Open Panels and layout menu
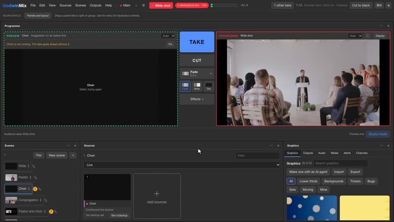 (38, 16)
